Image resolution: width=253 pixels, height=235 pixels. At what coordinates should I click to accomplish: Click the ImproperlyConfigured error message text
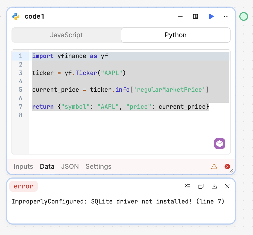click(x=118, y=201)
